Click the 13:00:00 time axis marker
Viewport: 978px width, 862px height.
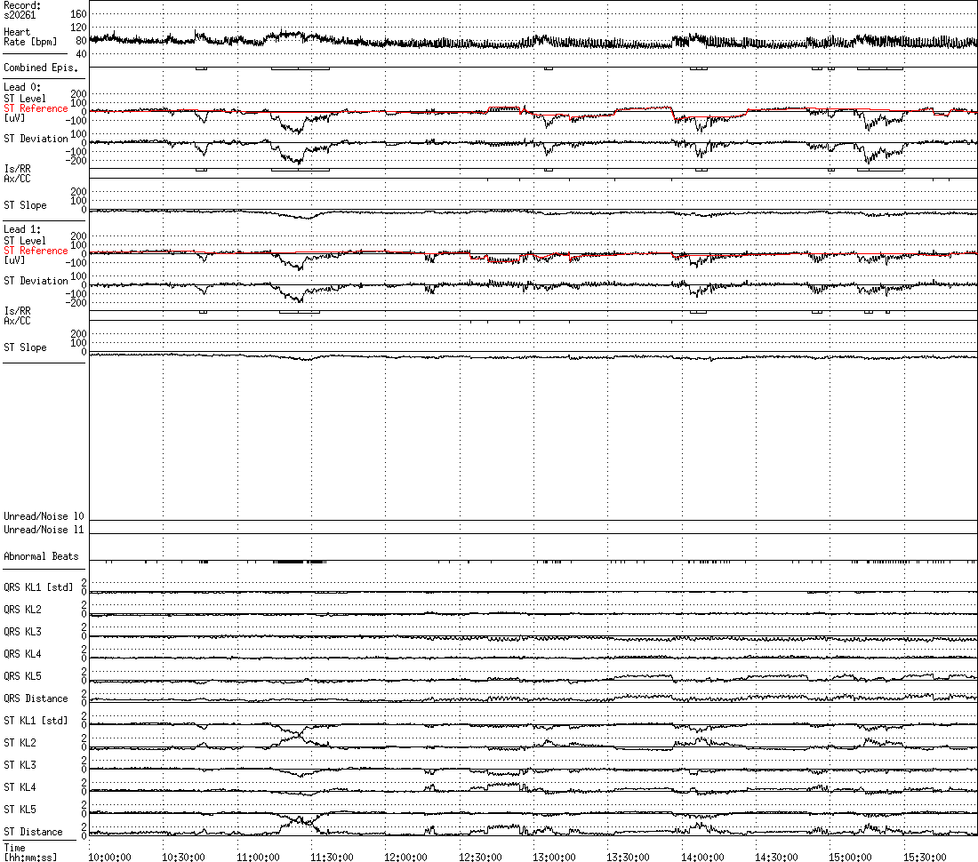554,857
